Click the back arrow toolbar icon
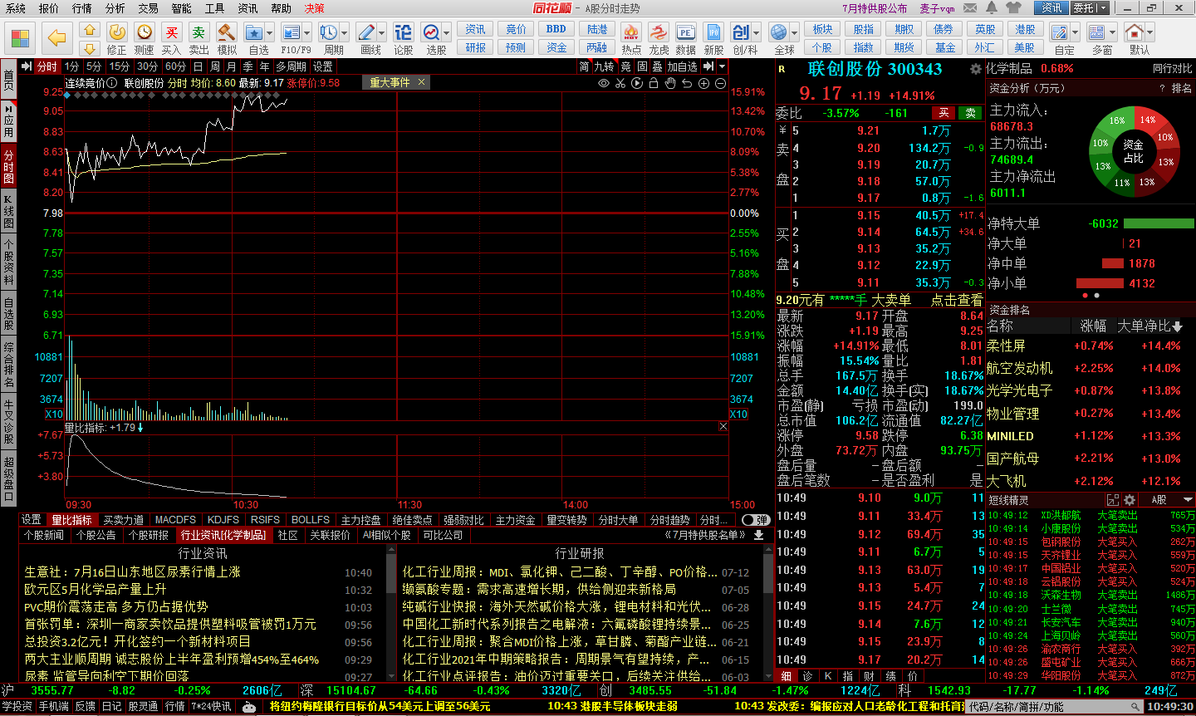 [56, 38]
